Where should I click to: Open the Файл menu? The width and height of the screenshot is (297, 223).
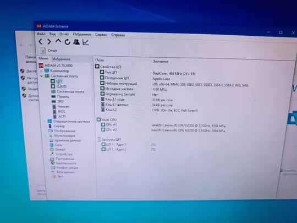[41, 34]
